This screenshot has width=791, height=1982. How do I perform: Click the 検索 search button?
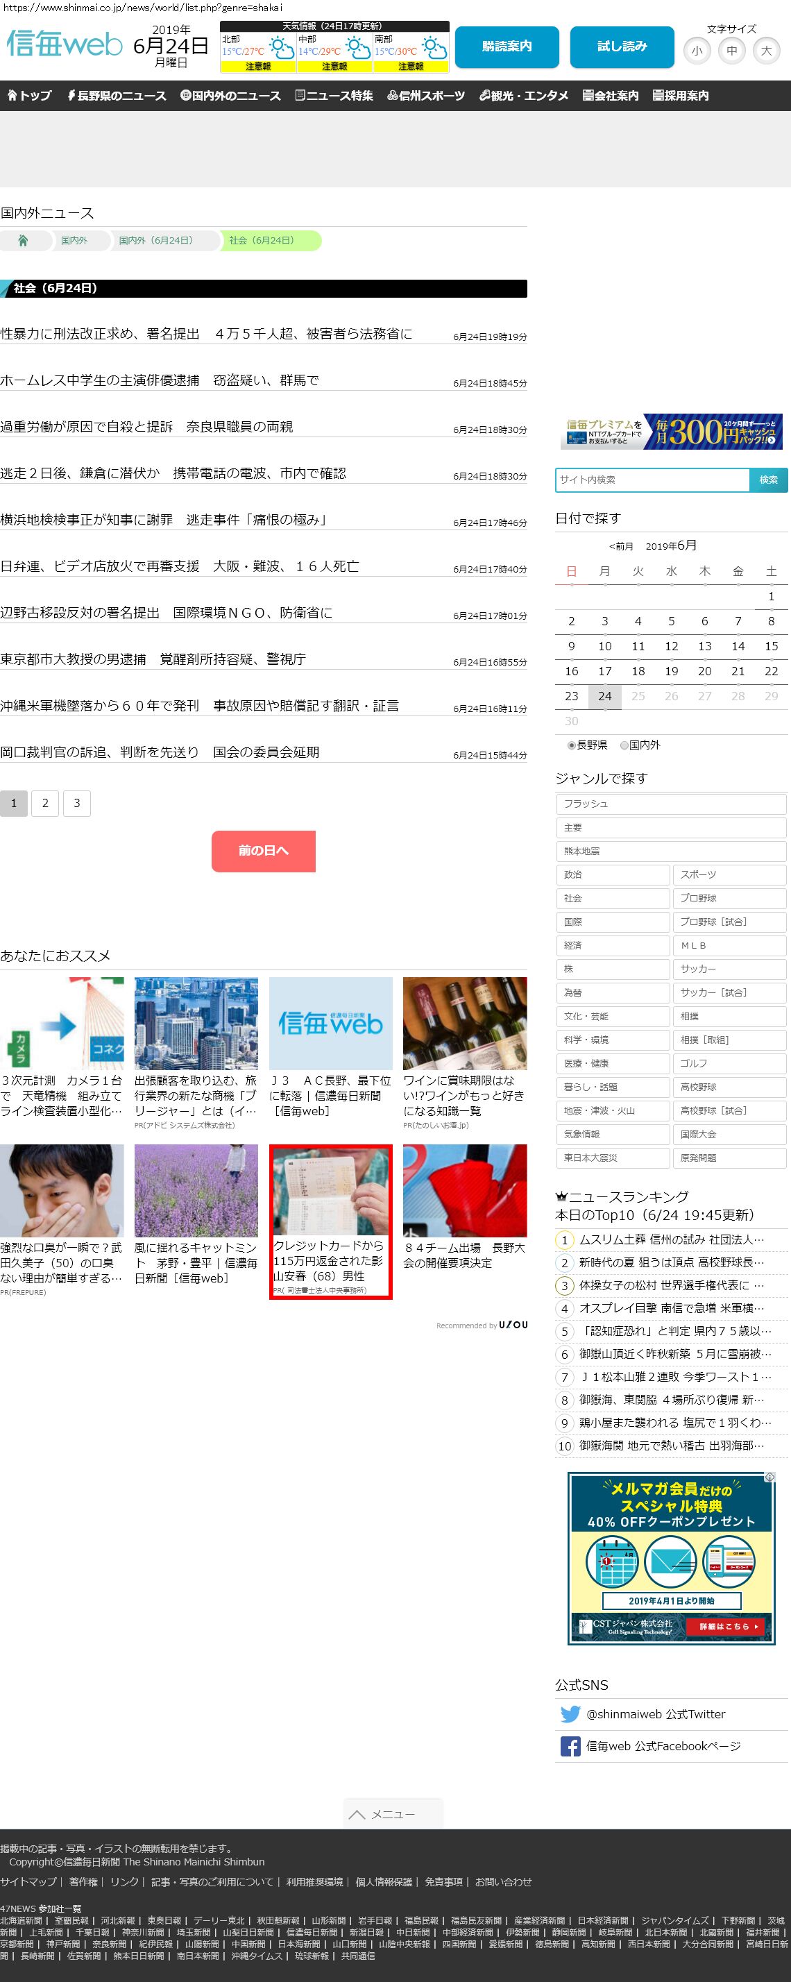768,480
